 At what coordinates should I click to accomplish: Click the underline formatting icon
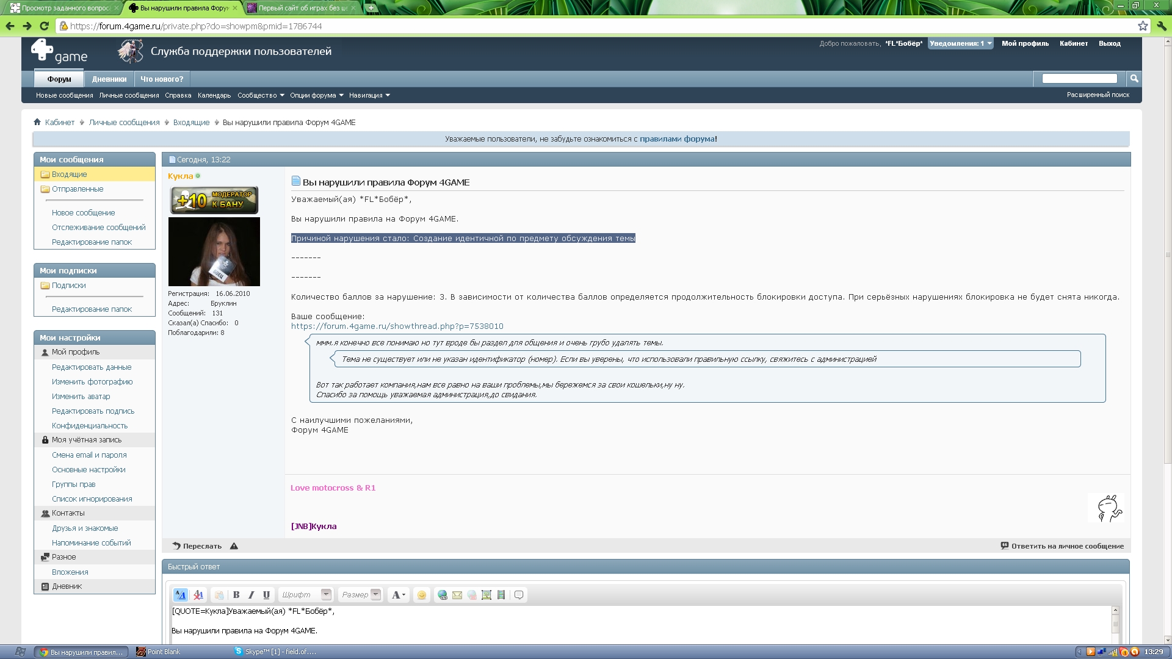click(x=266, y=595)
